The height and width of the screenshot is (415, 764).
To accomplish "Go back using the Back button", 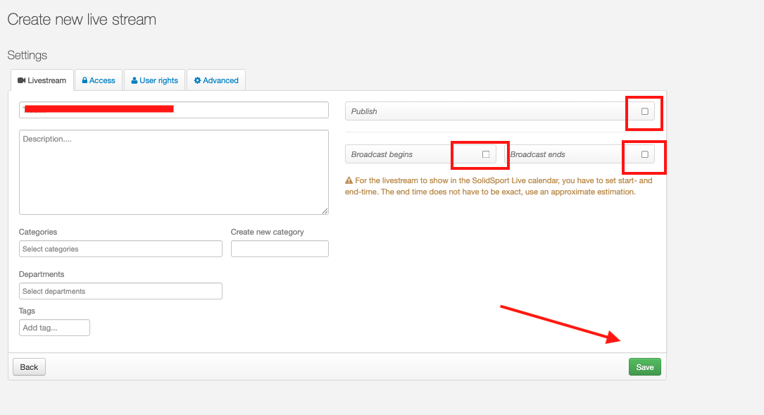I will pyautogui.click(x=29, y=367).
